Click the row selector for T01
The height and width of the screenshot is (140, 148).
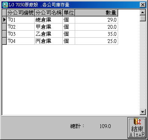point(4,20)
